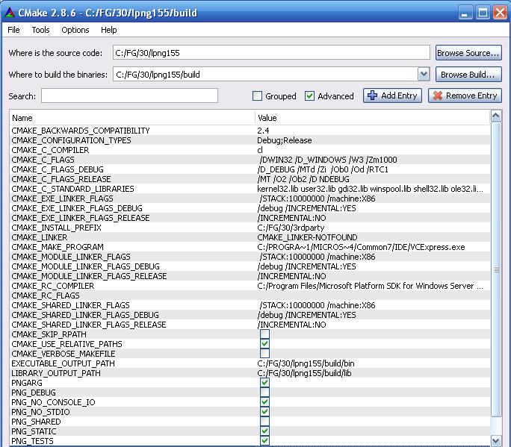Click the /DWIN32 /D_WINDOWS /W3 /Zm1000 value
The image size is (511, 447).
[328, 160]
